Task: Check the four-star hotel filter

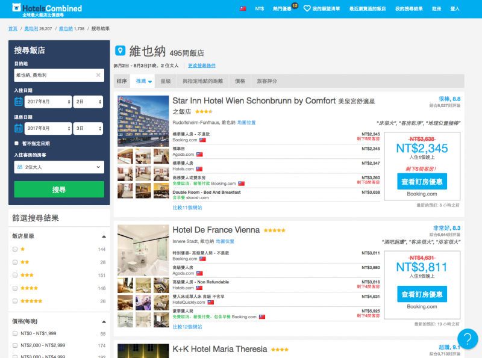Action: coord(15,288)
